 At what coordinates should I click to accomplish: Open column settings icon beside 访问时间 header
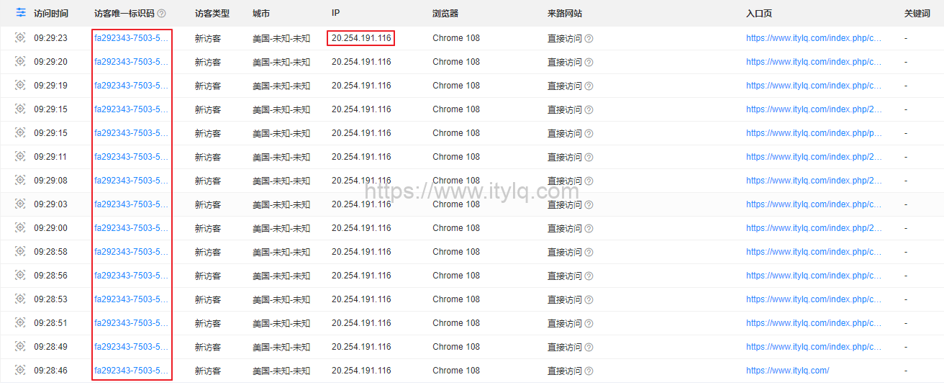pos(21,13)
